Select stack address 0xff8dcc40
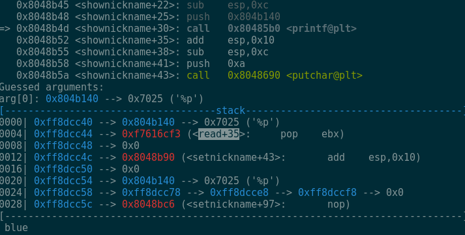The height and width of the screenshot is (235, 465). click(63, 122)
